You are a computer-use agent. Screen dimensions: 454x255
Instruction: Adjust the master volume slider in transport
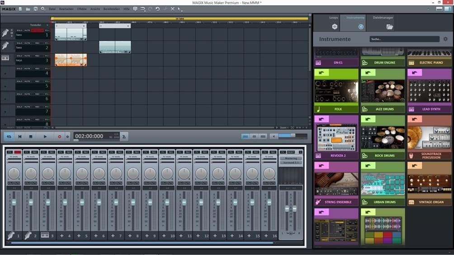(x=293, y=136)
